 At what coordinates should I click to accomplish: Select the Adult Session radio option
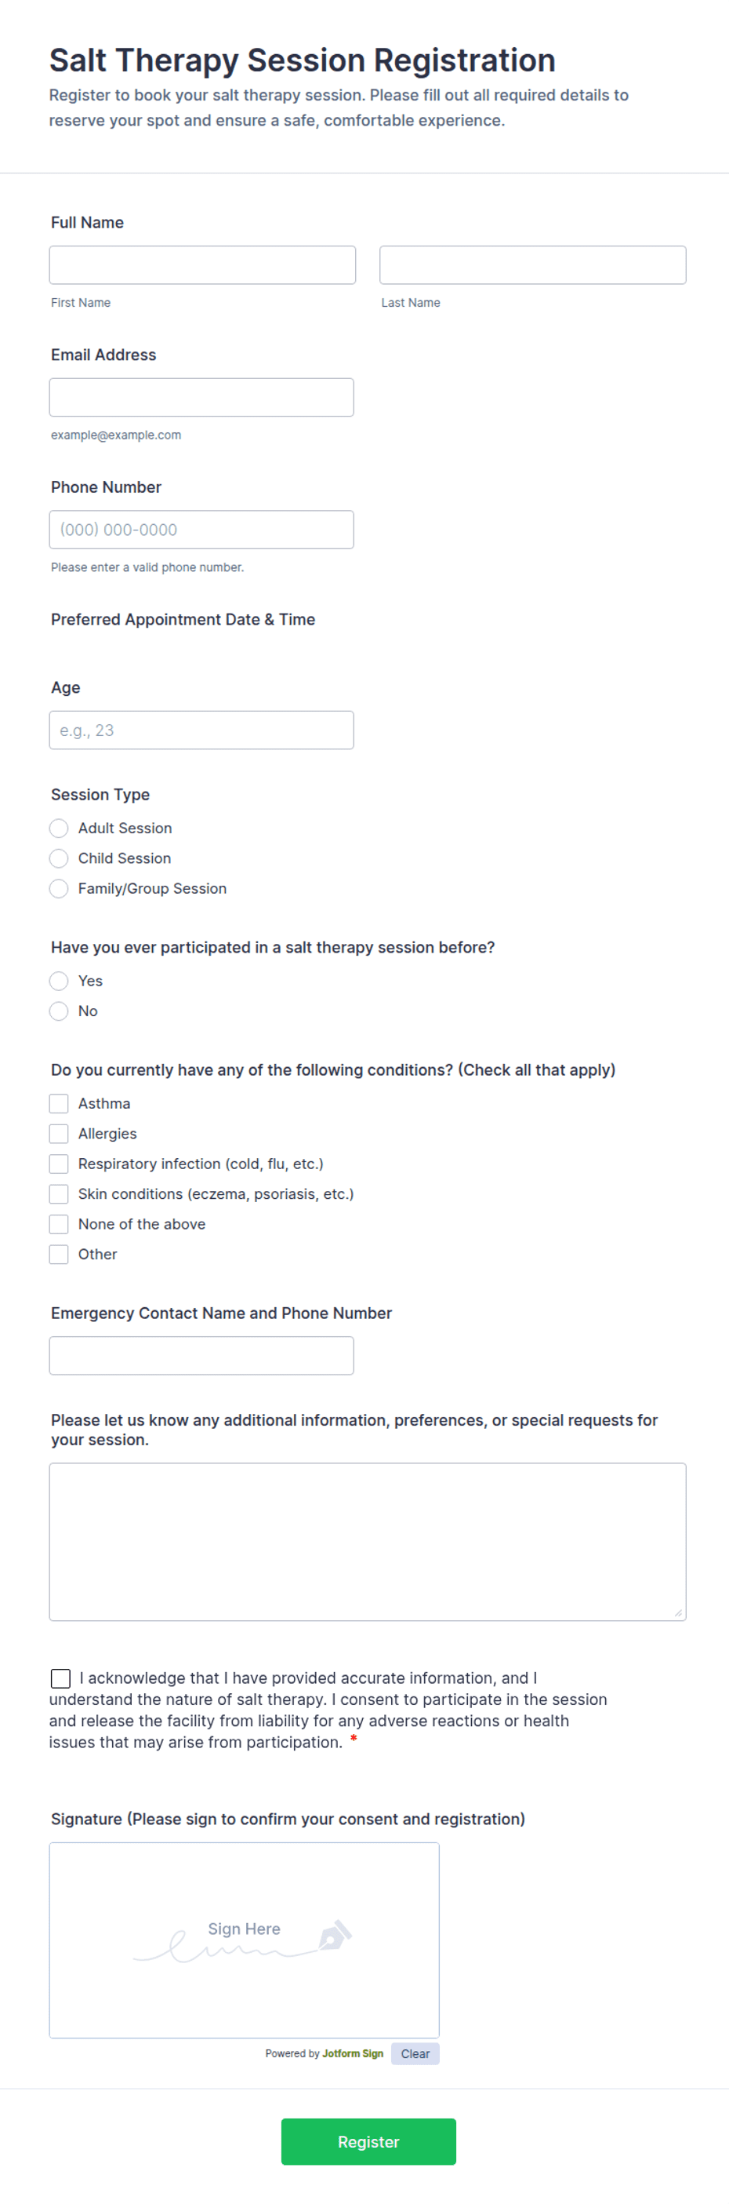click(x=59, y=829)
